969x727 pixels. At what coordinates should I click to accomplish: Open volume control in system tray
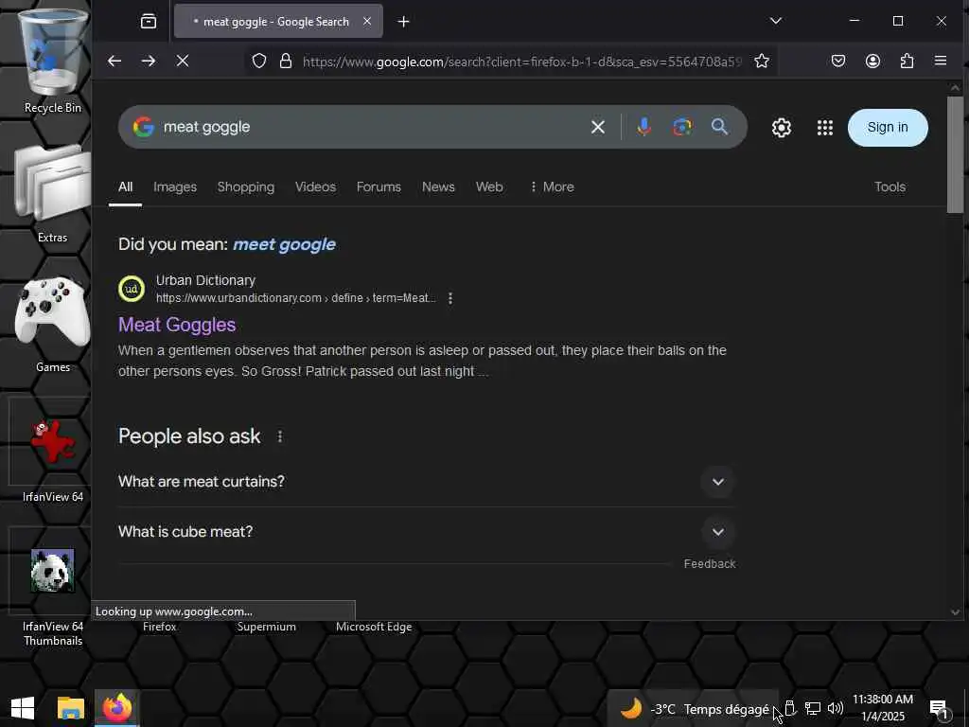835,708
